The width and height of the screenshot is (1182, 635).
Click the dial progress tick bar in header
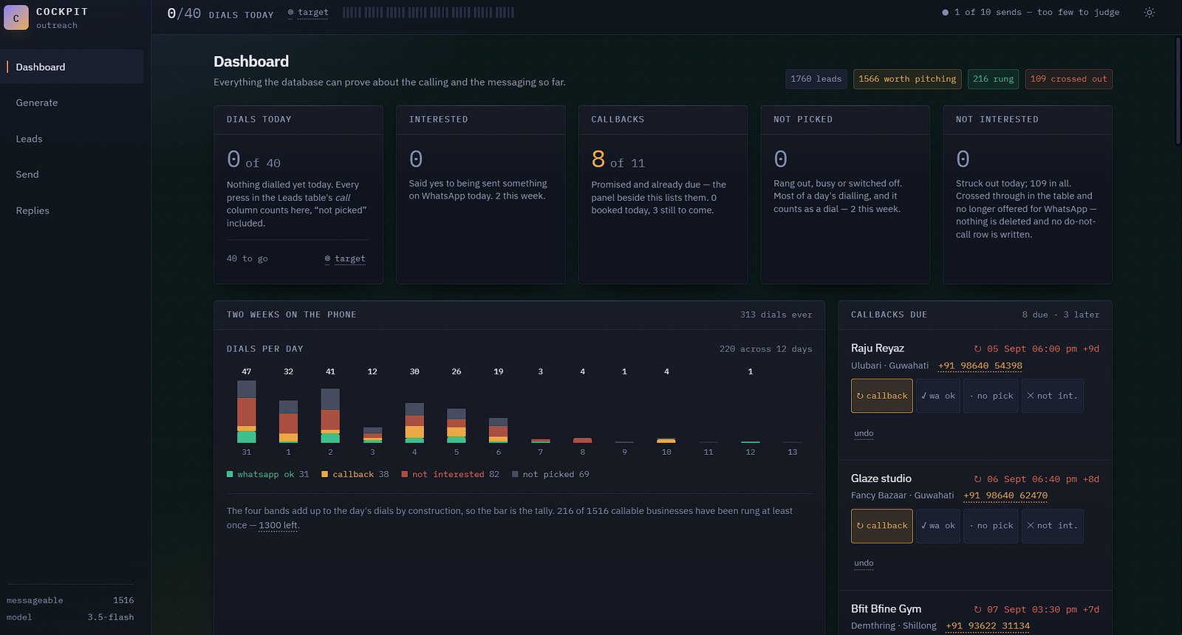428,13
